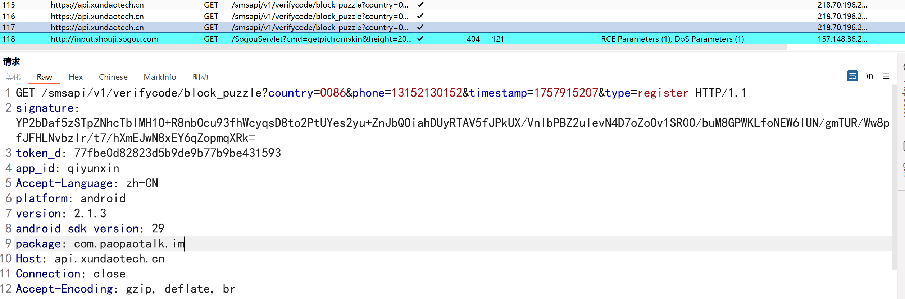The height and width of the screenshot is (299, 905).
Task: Click the checkmark in row 116
Action: tap(420, 16)
